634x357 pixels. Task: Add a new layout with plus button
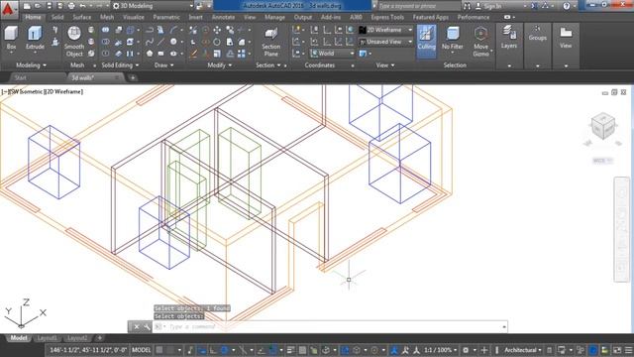pyautogui.click(x=99, y=338)
